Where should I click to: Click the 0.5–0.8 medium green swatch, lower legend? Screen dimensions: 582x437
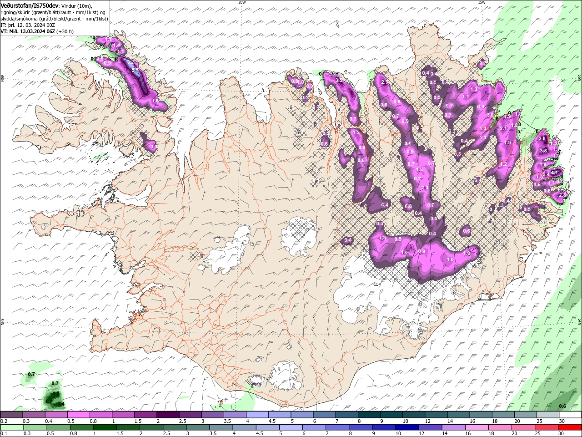58,427
